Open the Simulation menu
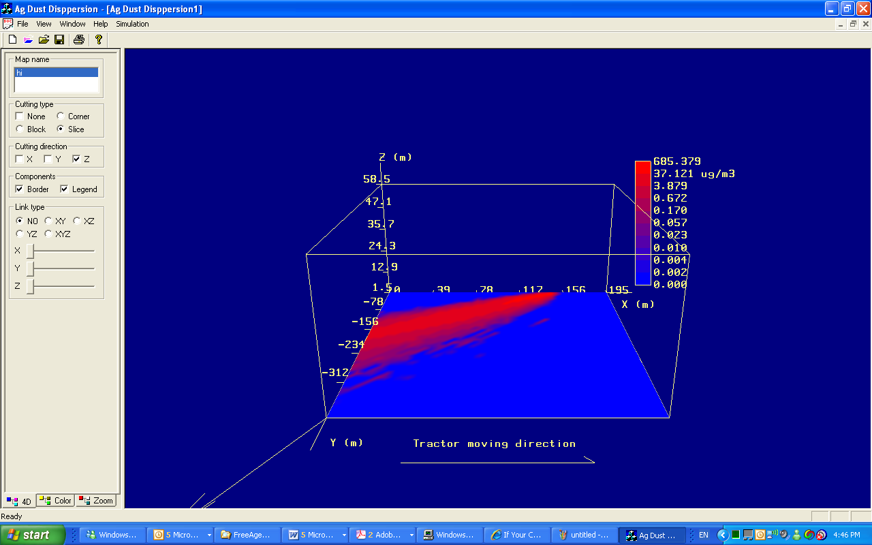872x545 pixels. [132, 24]
